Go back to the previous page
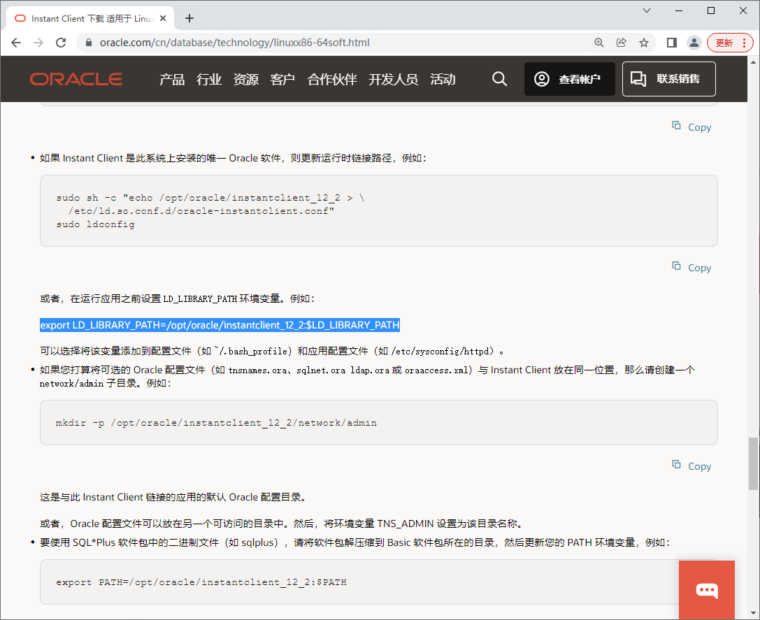The width and height of the screenshot is (760, 620). [16, 43]
